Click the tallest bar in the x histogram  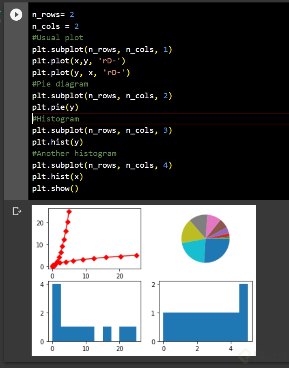point(244,313)
